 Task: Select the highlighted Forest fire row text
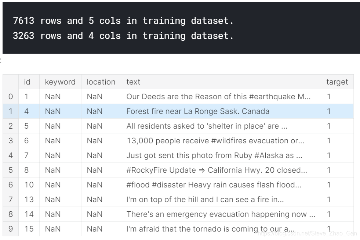coord(198,111)
